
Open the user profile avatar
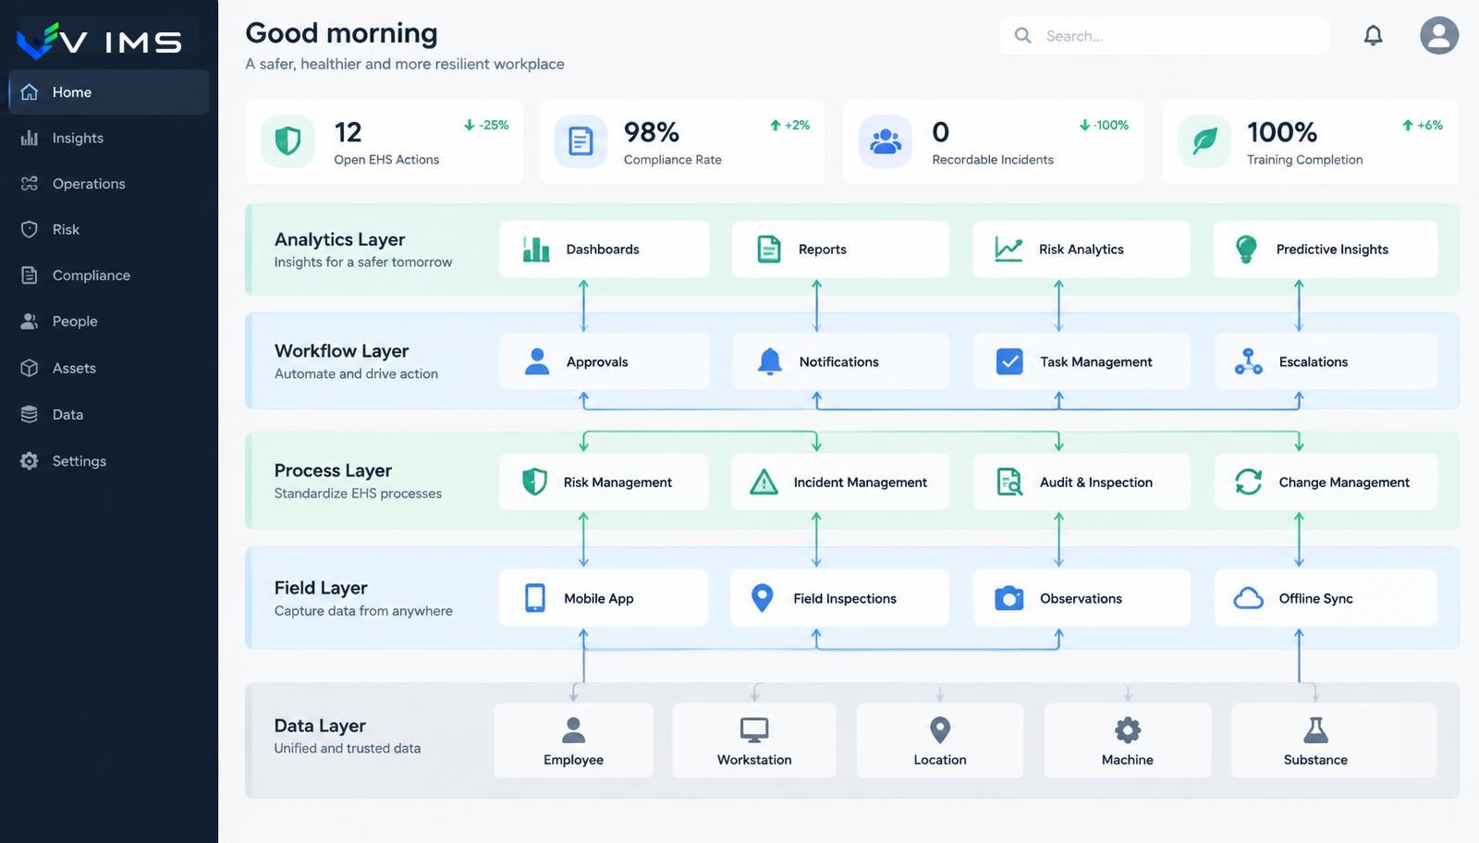tap(1439, 36)
